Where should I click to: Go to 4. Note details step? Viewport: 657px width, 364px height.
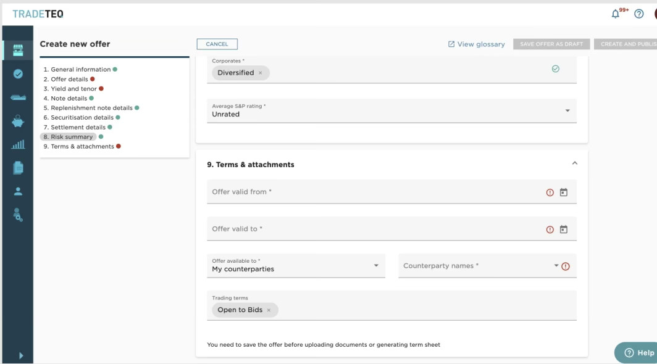(x=65, y=99)
